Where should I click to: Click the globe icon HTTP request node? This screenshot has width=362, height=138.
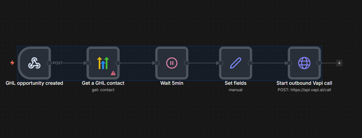pyautogui.click(x=304, y=63)
